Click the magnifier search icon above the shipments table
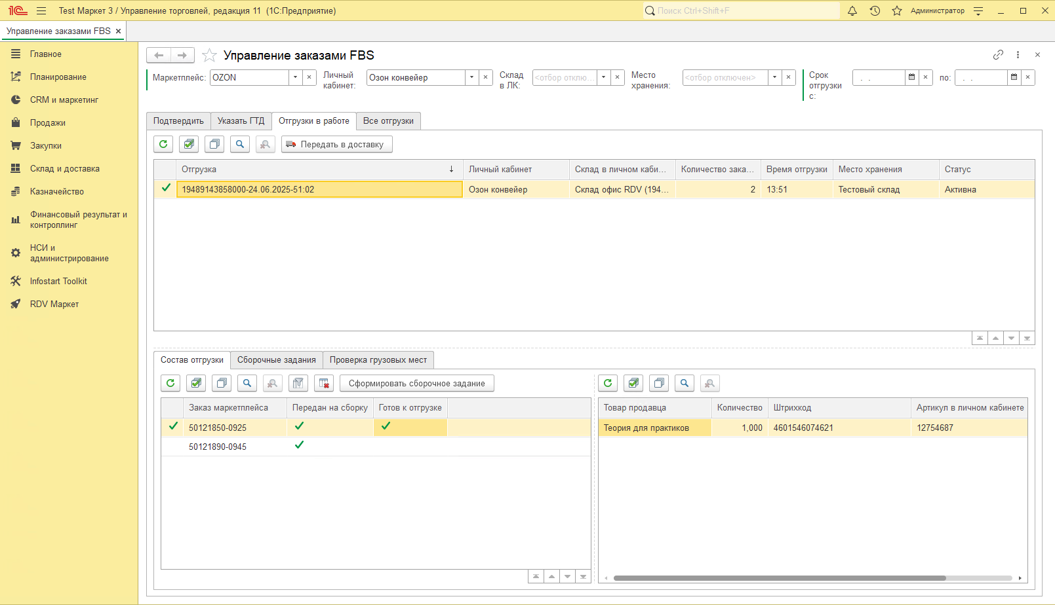Viewport: 1055px width, 605px height. (x=240, y=144)
